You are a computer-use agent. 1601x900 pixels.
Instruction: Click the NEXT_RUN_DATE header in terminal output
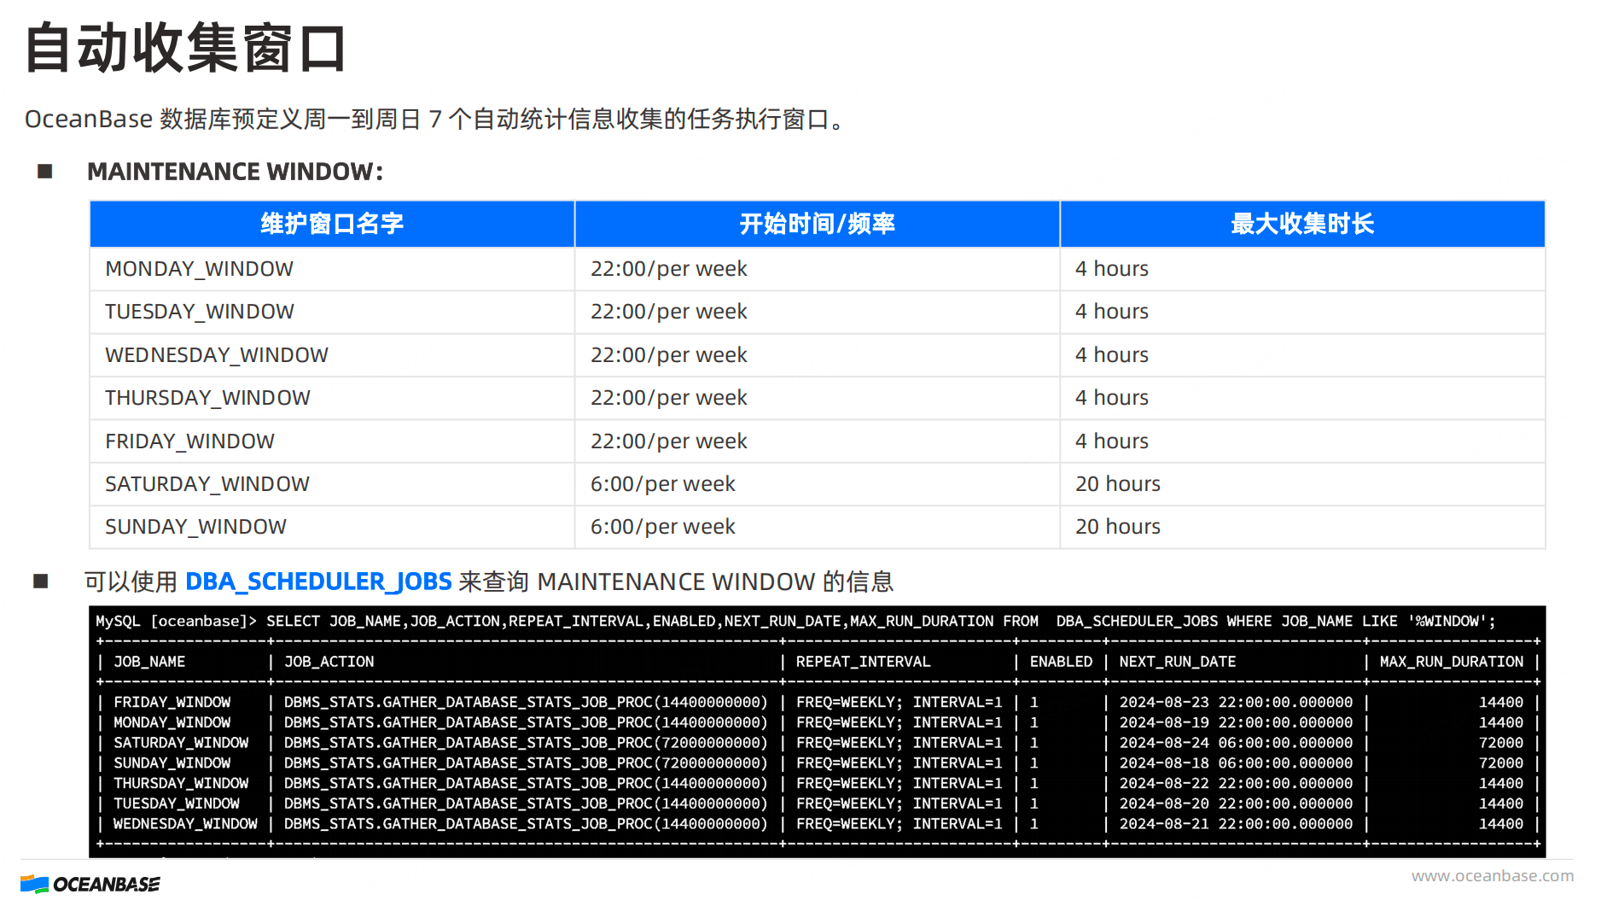[1177, 662]
